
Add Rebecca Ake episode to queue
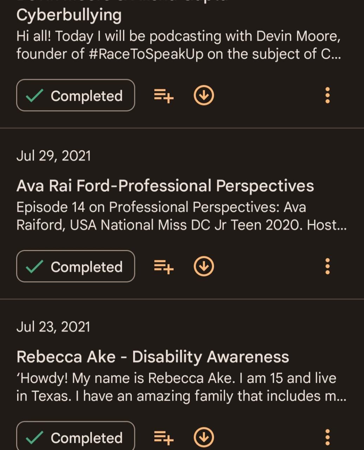point(164,438)
